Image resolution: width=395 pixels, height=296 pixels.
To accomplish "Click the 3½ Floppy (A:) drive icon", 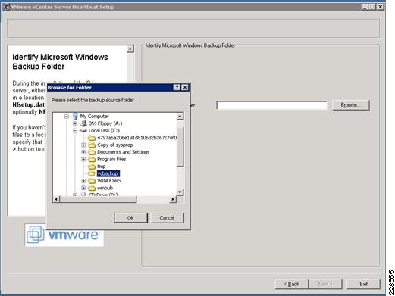I will 83,123.
